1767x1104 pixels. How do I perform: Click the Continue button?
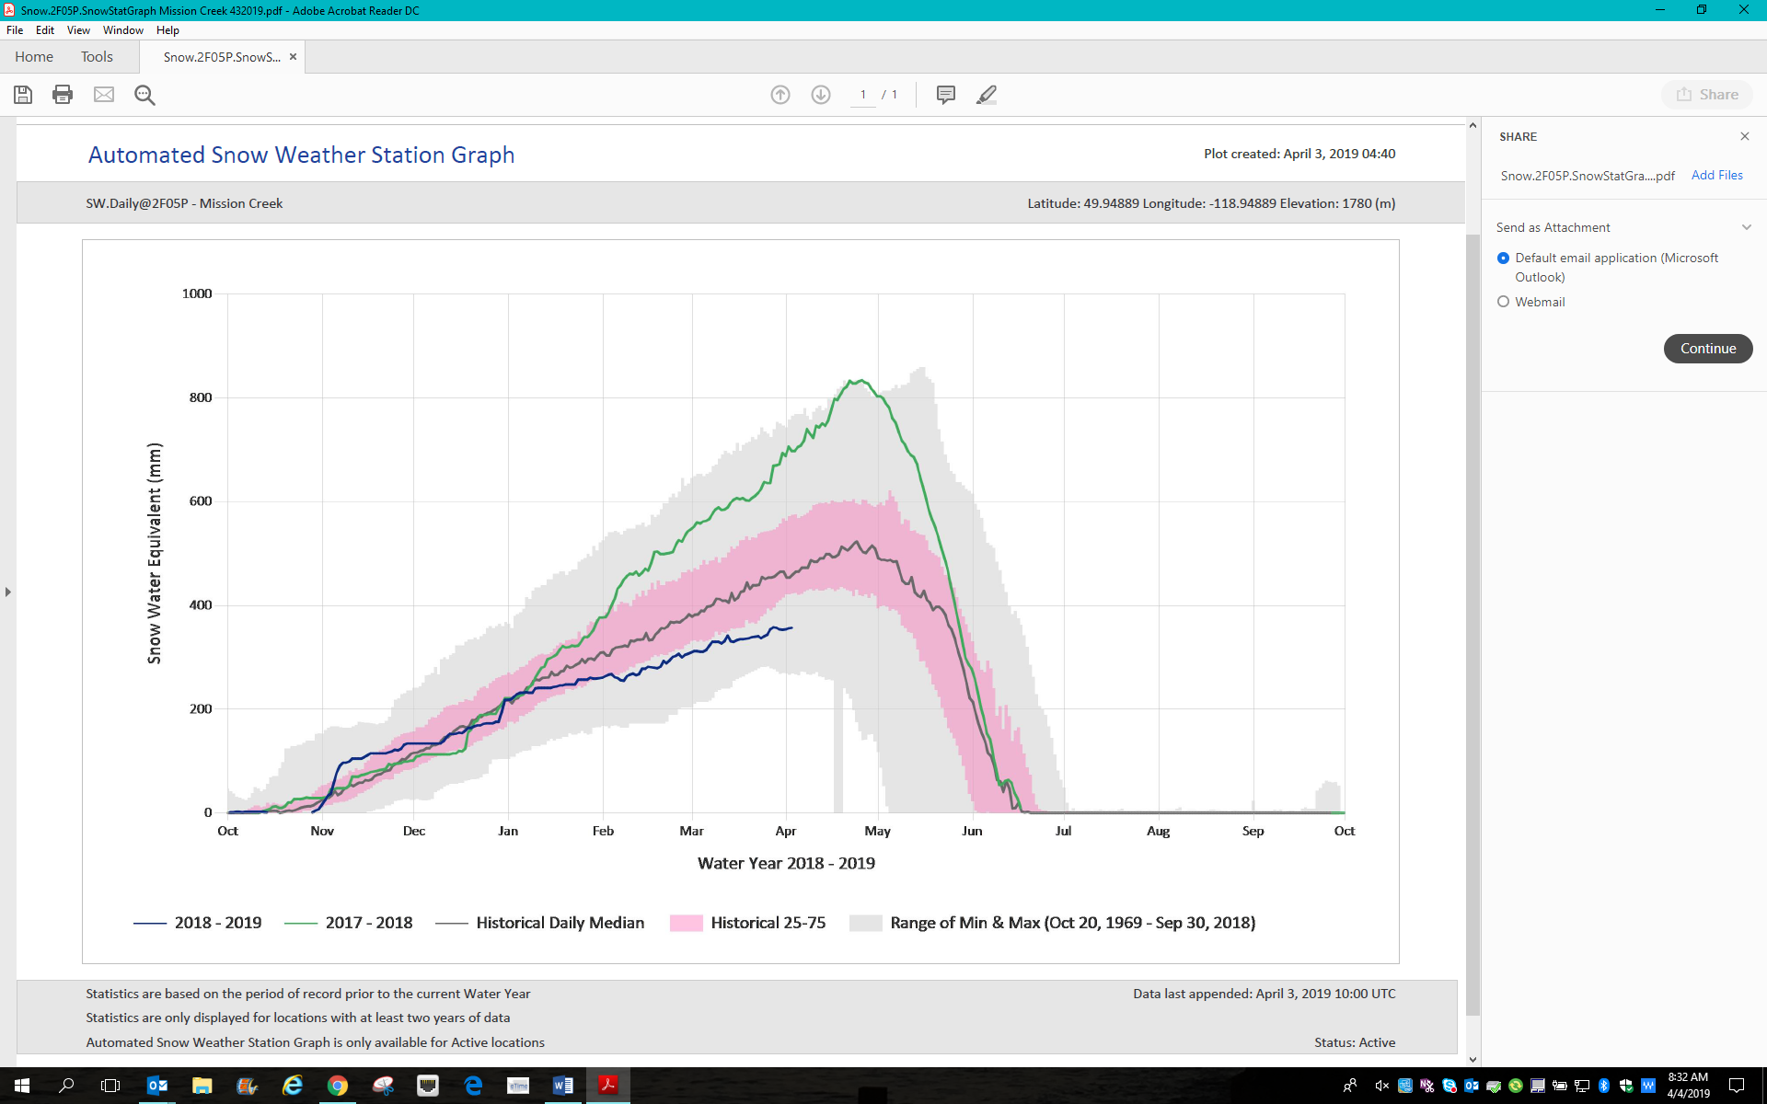click(1707, 349)
